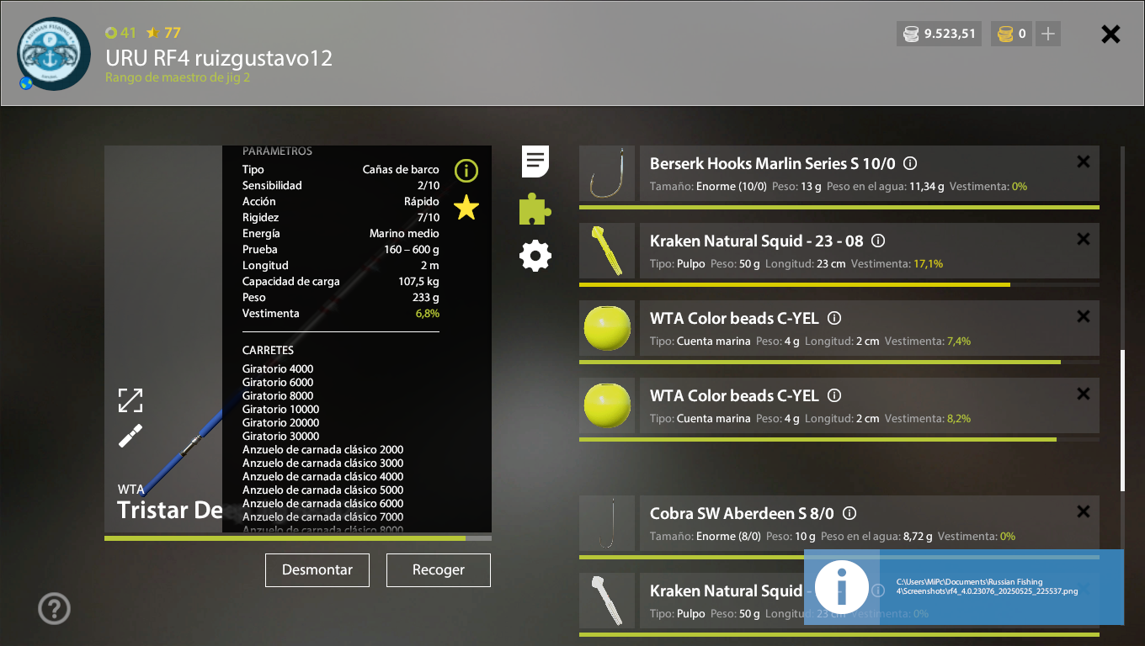Image resolution: width=1145 pixels, height=646 pixels.
Task: Open the gear settings tab
Action: tap(535, 256)
